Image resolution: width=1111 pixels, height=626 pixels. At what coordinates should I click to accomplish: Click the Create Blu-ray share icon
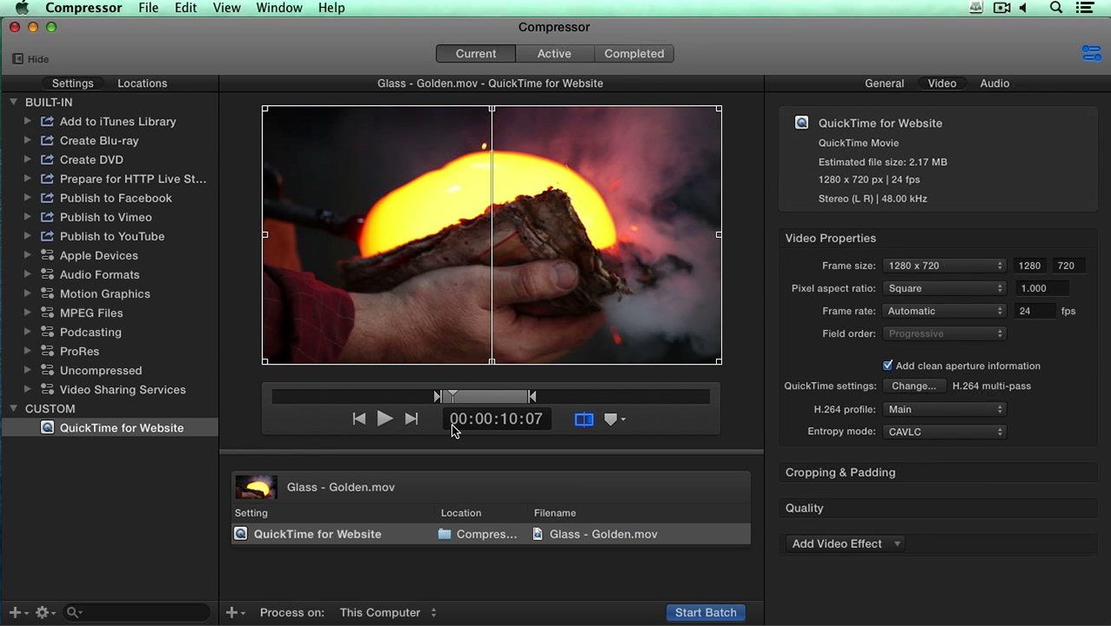pos(47,141)
